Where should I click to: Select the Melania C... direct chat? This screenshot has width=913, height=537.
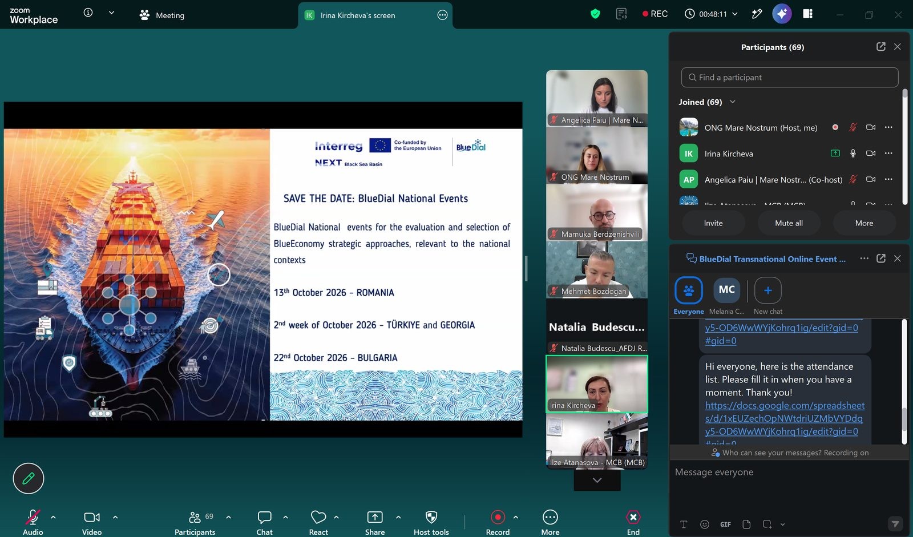point(726,296)
